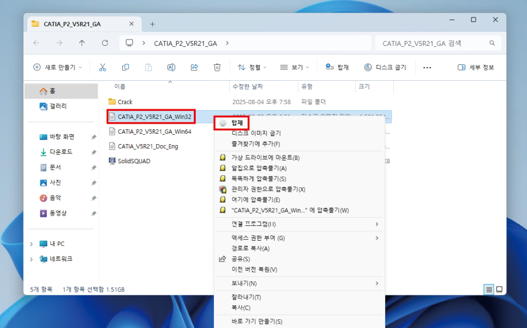Open the 액세스 권한 부여 submenu
Image resolution: width=527 pixels, height=328 pixels.
(x=299, y=238)
